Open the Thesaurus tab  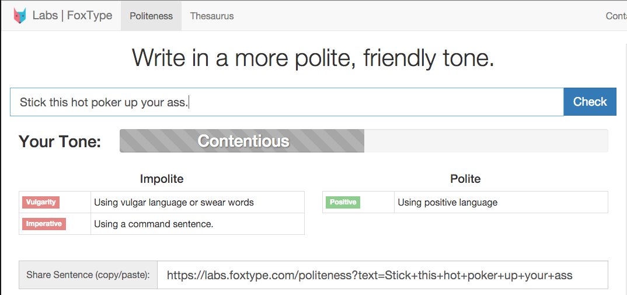pyautogui.click(x=212, y=16)
